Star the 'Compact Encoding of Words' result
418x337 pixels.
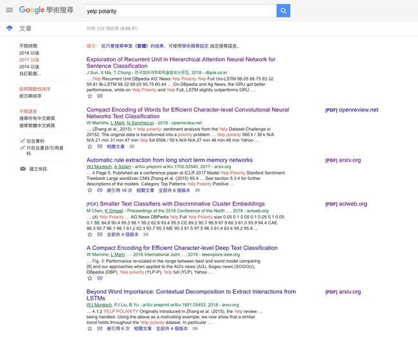(90, 146)
